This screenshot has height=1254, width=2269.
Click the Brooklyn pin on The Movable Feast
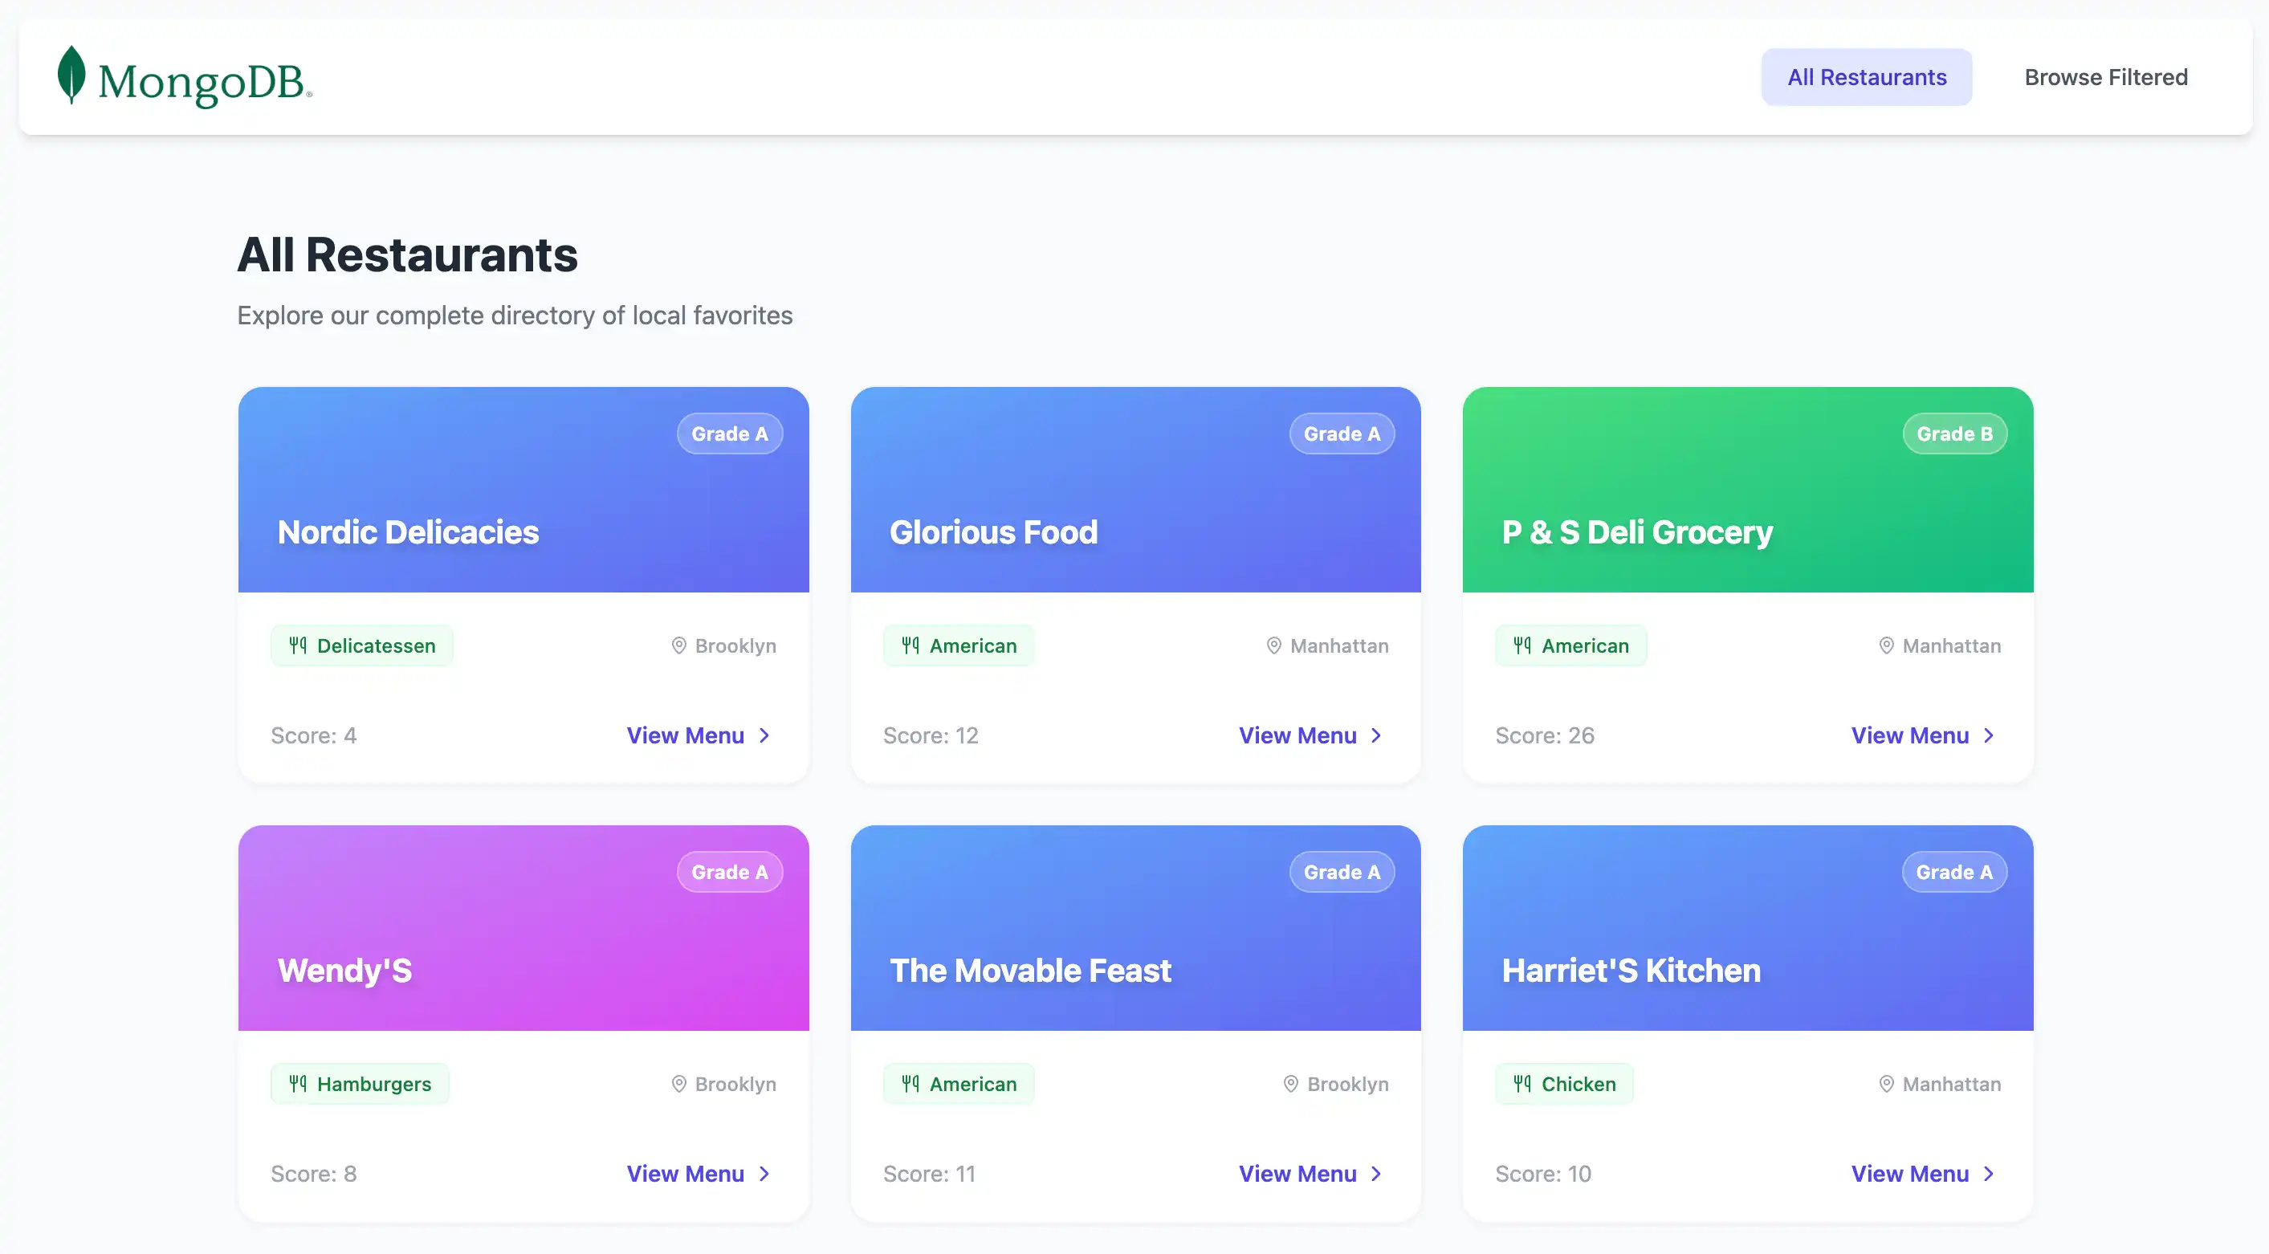[1290, 1083]
